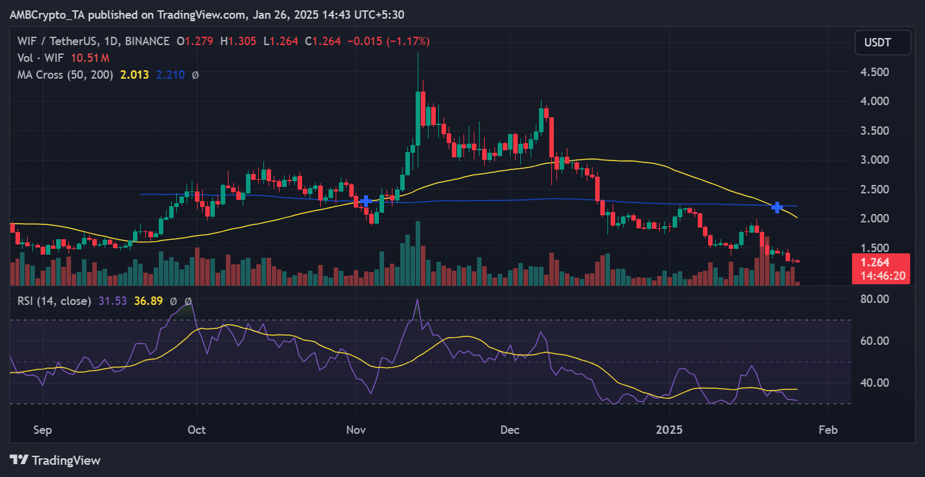
Task: Hide MA Cross values using its ø toggle
Action: [x=194, y=74]
